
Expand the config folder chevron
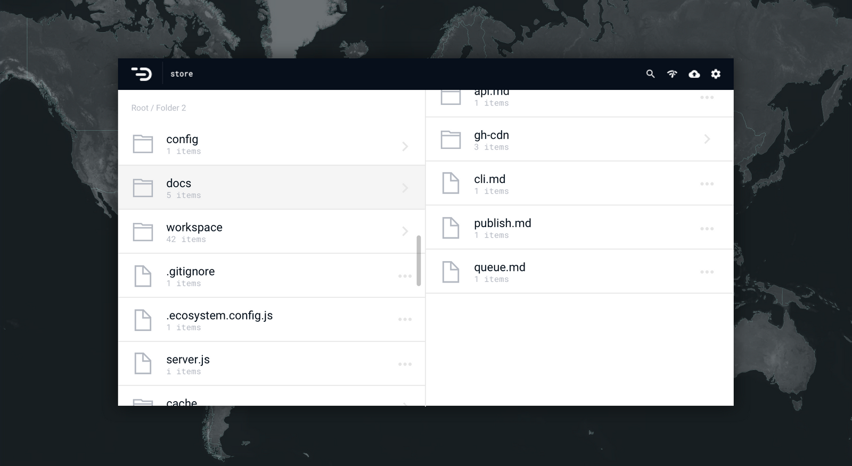coord(405,146)
